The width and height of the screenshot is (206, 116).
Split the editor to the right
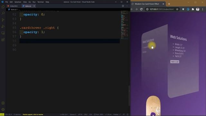point(123,6)
